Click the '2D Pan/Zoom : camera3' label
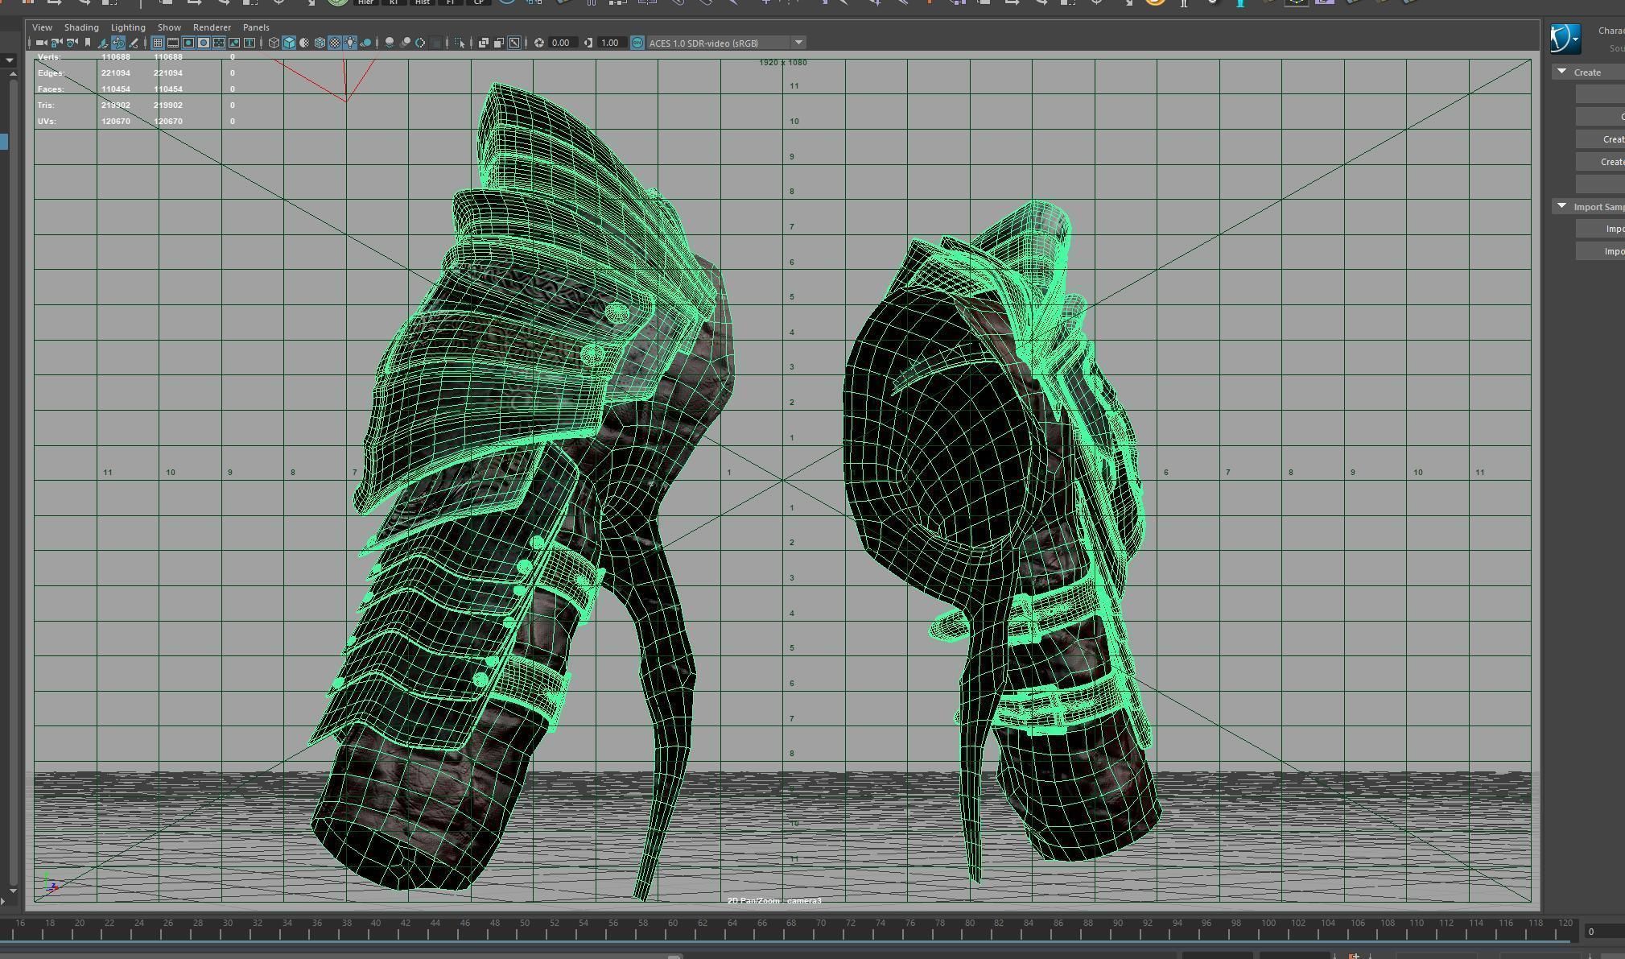 tap(774, 900)
